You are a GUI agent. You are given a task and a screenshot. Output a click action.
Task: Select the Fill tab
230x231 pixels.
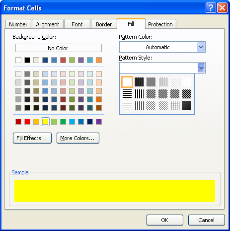coord(131,24)
